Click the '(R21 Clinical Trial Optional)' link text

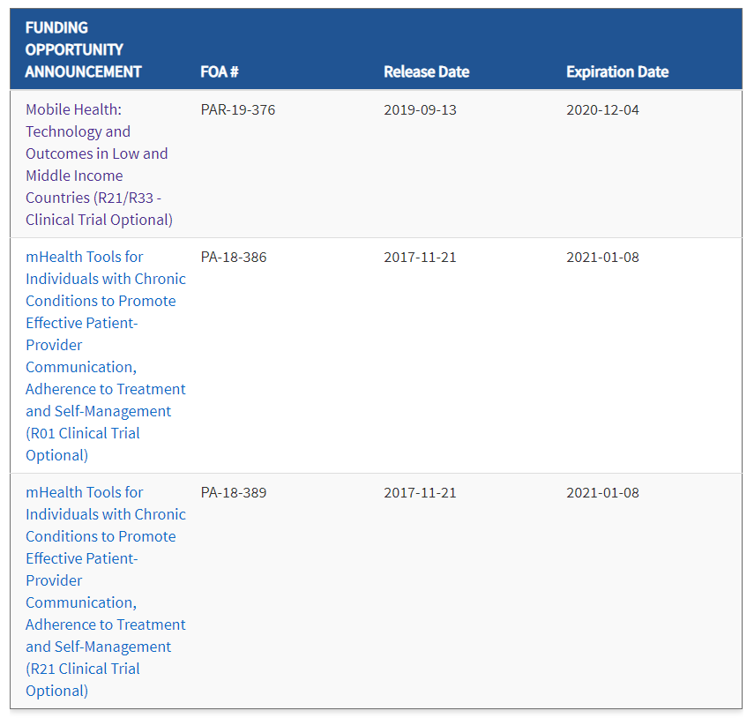click(83, 679)
